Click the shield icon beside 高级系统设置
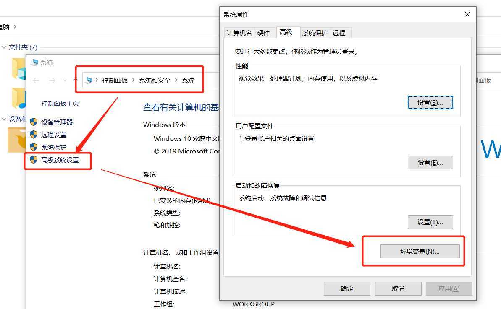The image size is (501, 309). pos(33,161)
